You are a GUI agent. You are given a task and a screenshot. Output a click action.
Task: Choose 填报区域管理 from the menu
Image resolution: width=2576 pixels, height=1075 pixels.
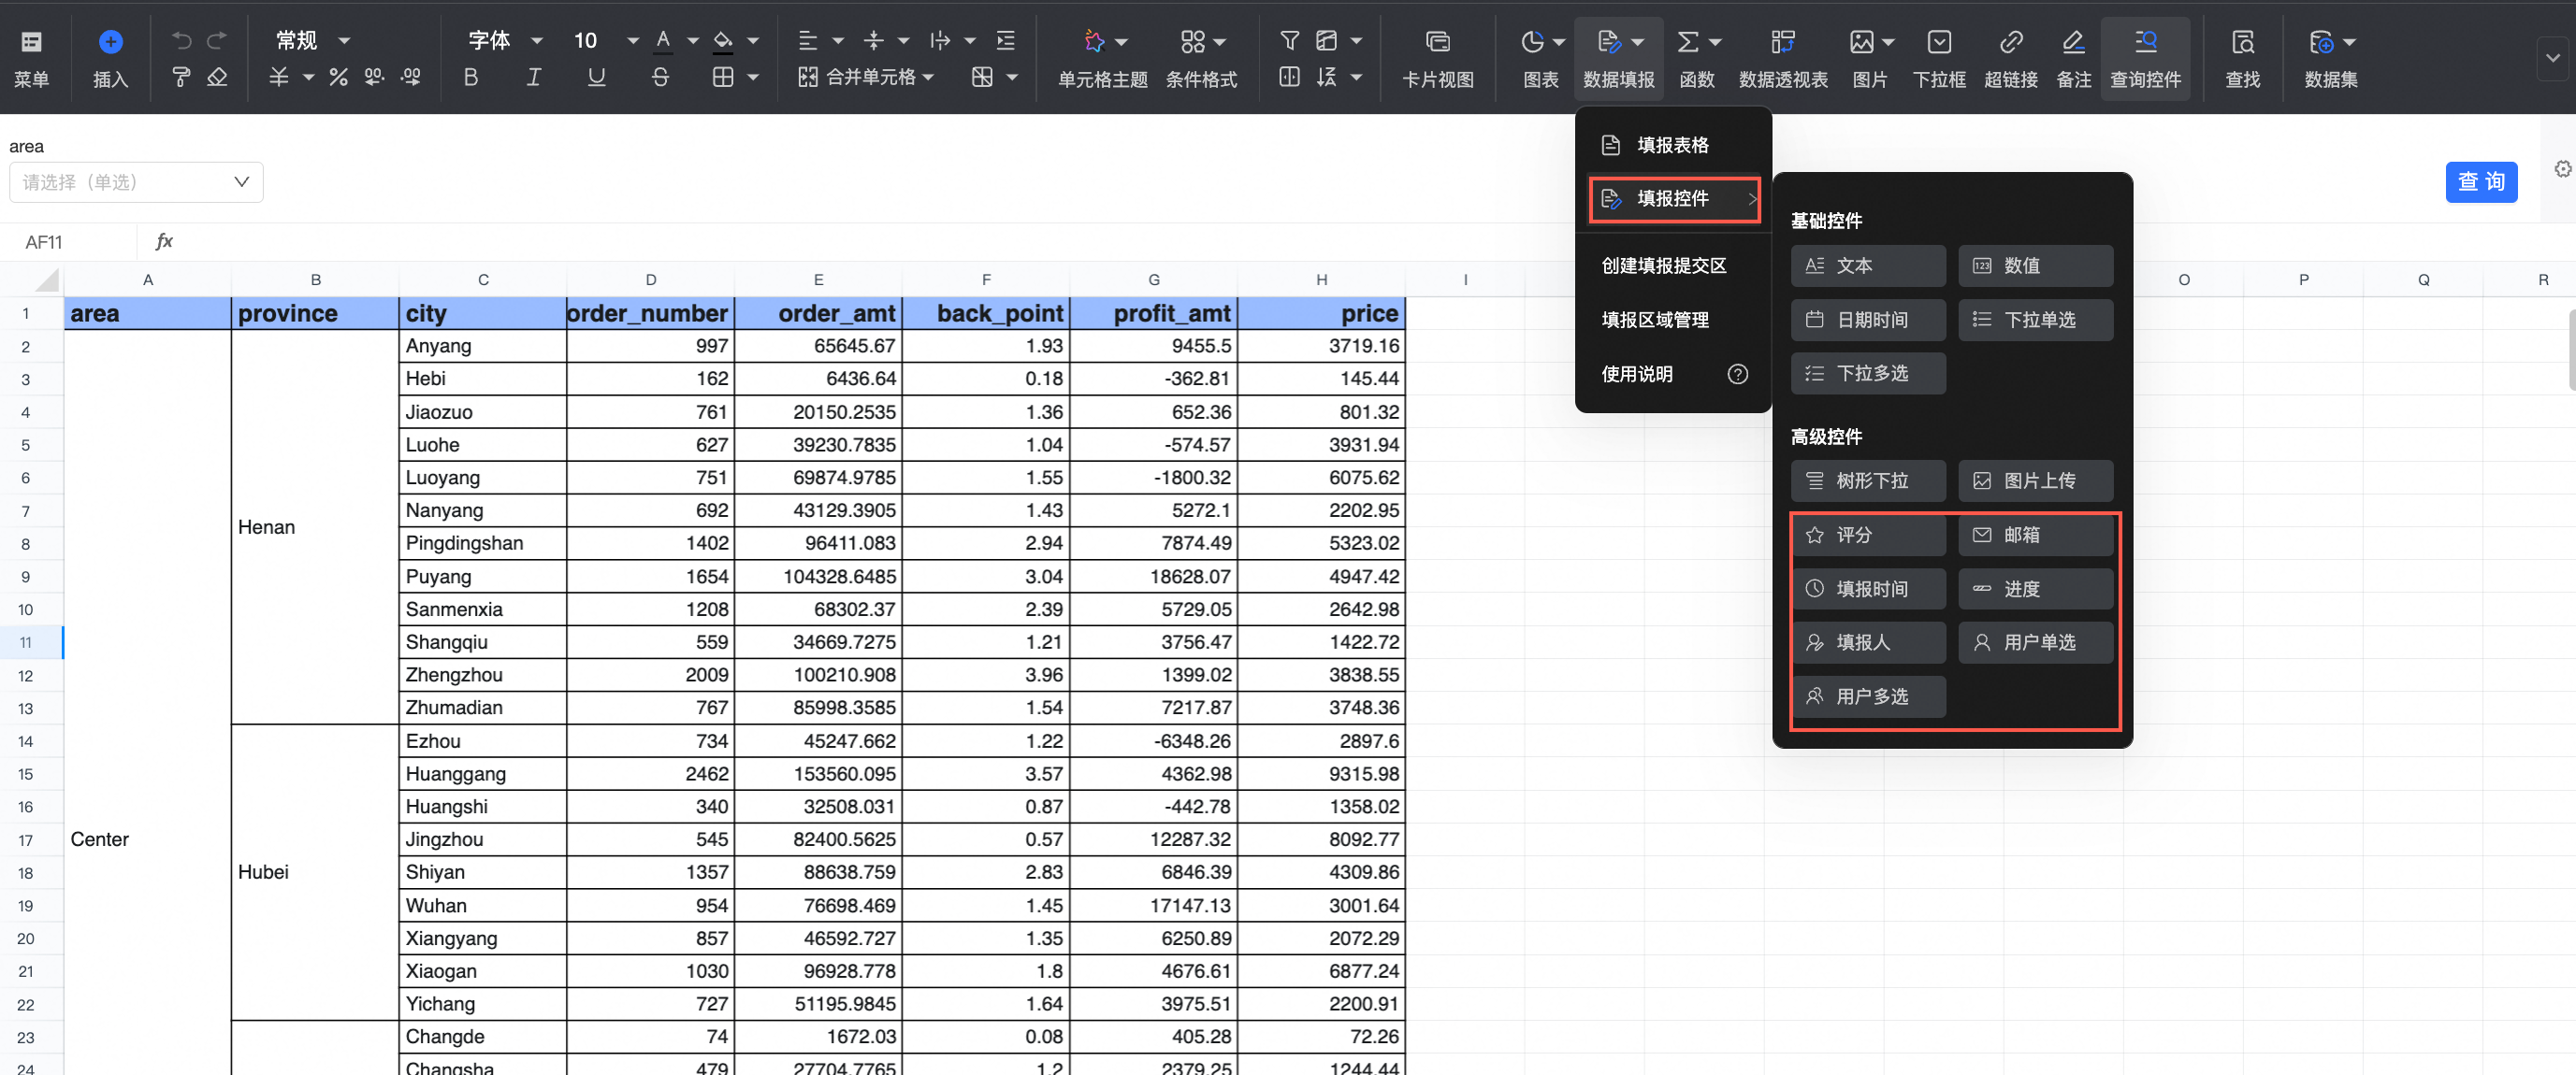[1654, 320]
